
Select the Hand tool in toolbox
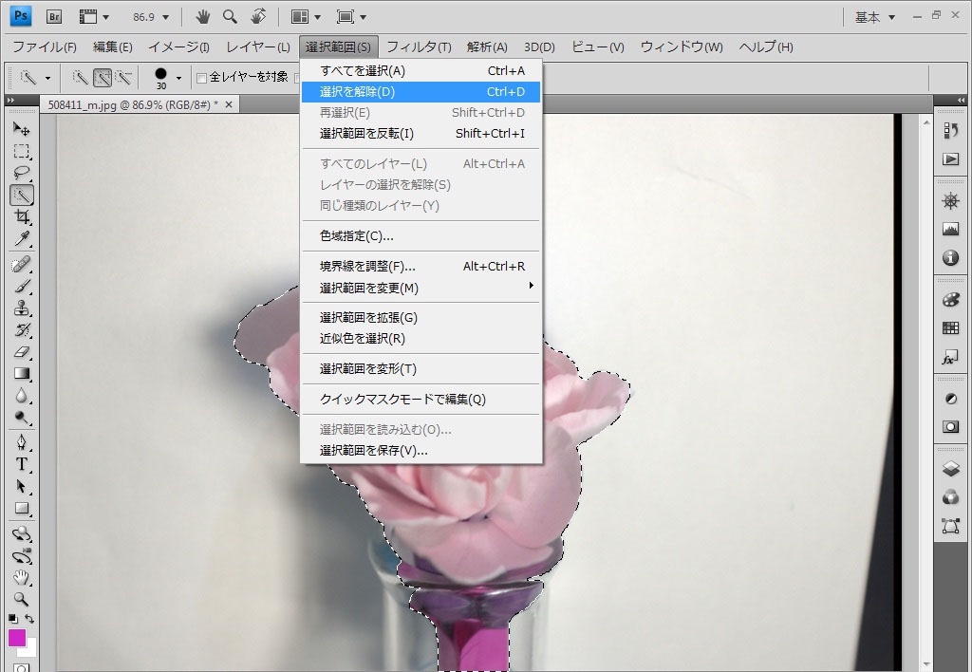(x=21, y=578)
